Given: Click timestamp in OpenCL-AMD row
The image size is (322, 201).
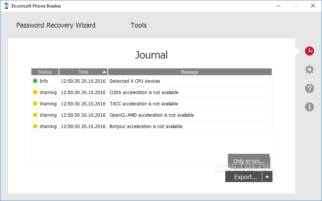Looking at the screenshot, I should click(83, 115).
